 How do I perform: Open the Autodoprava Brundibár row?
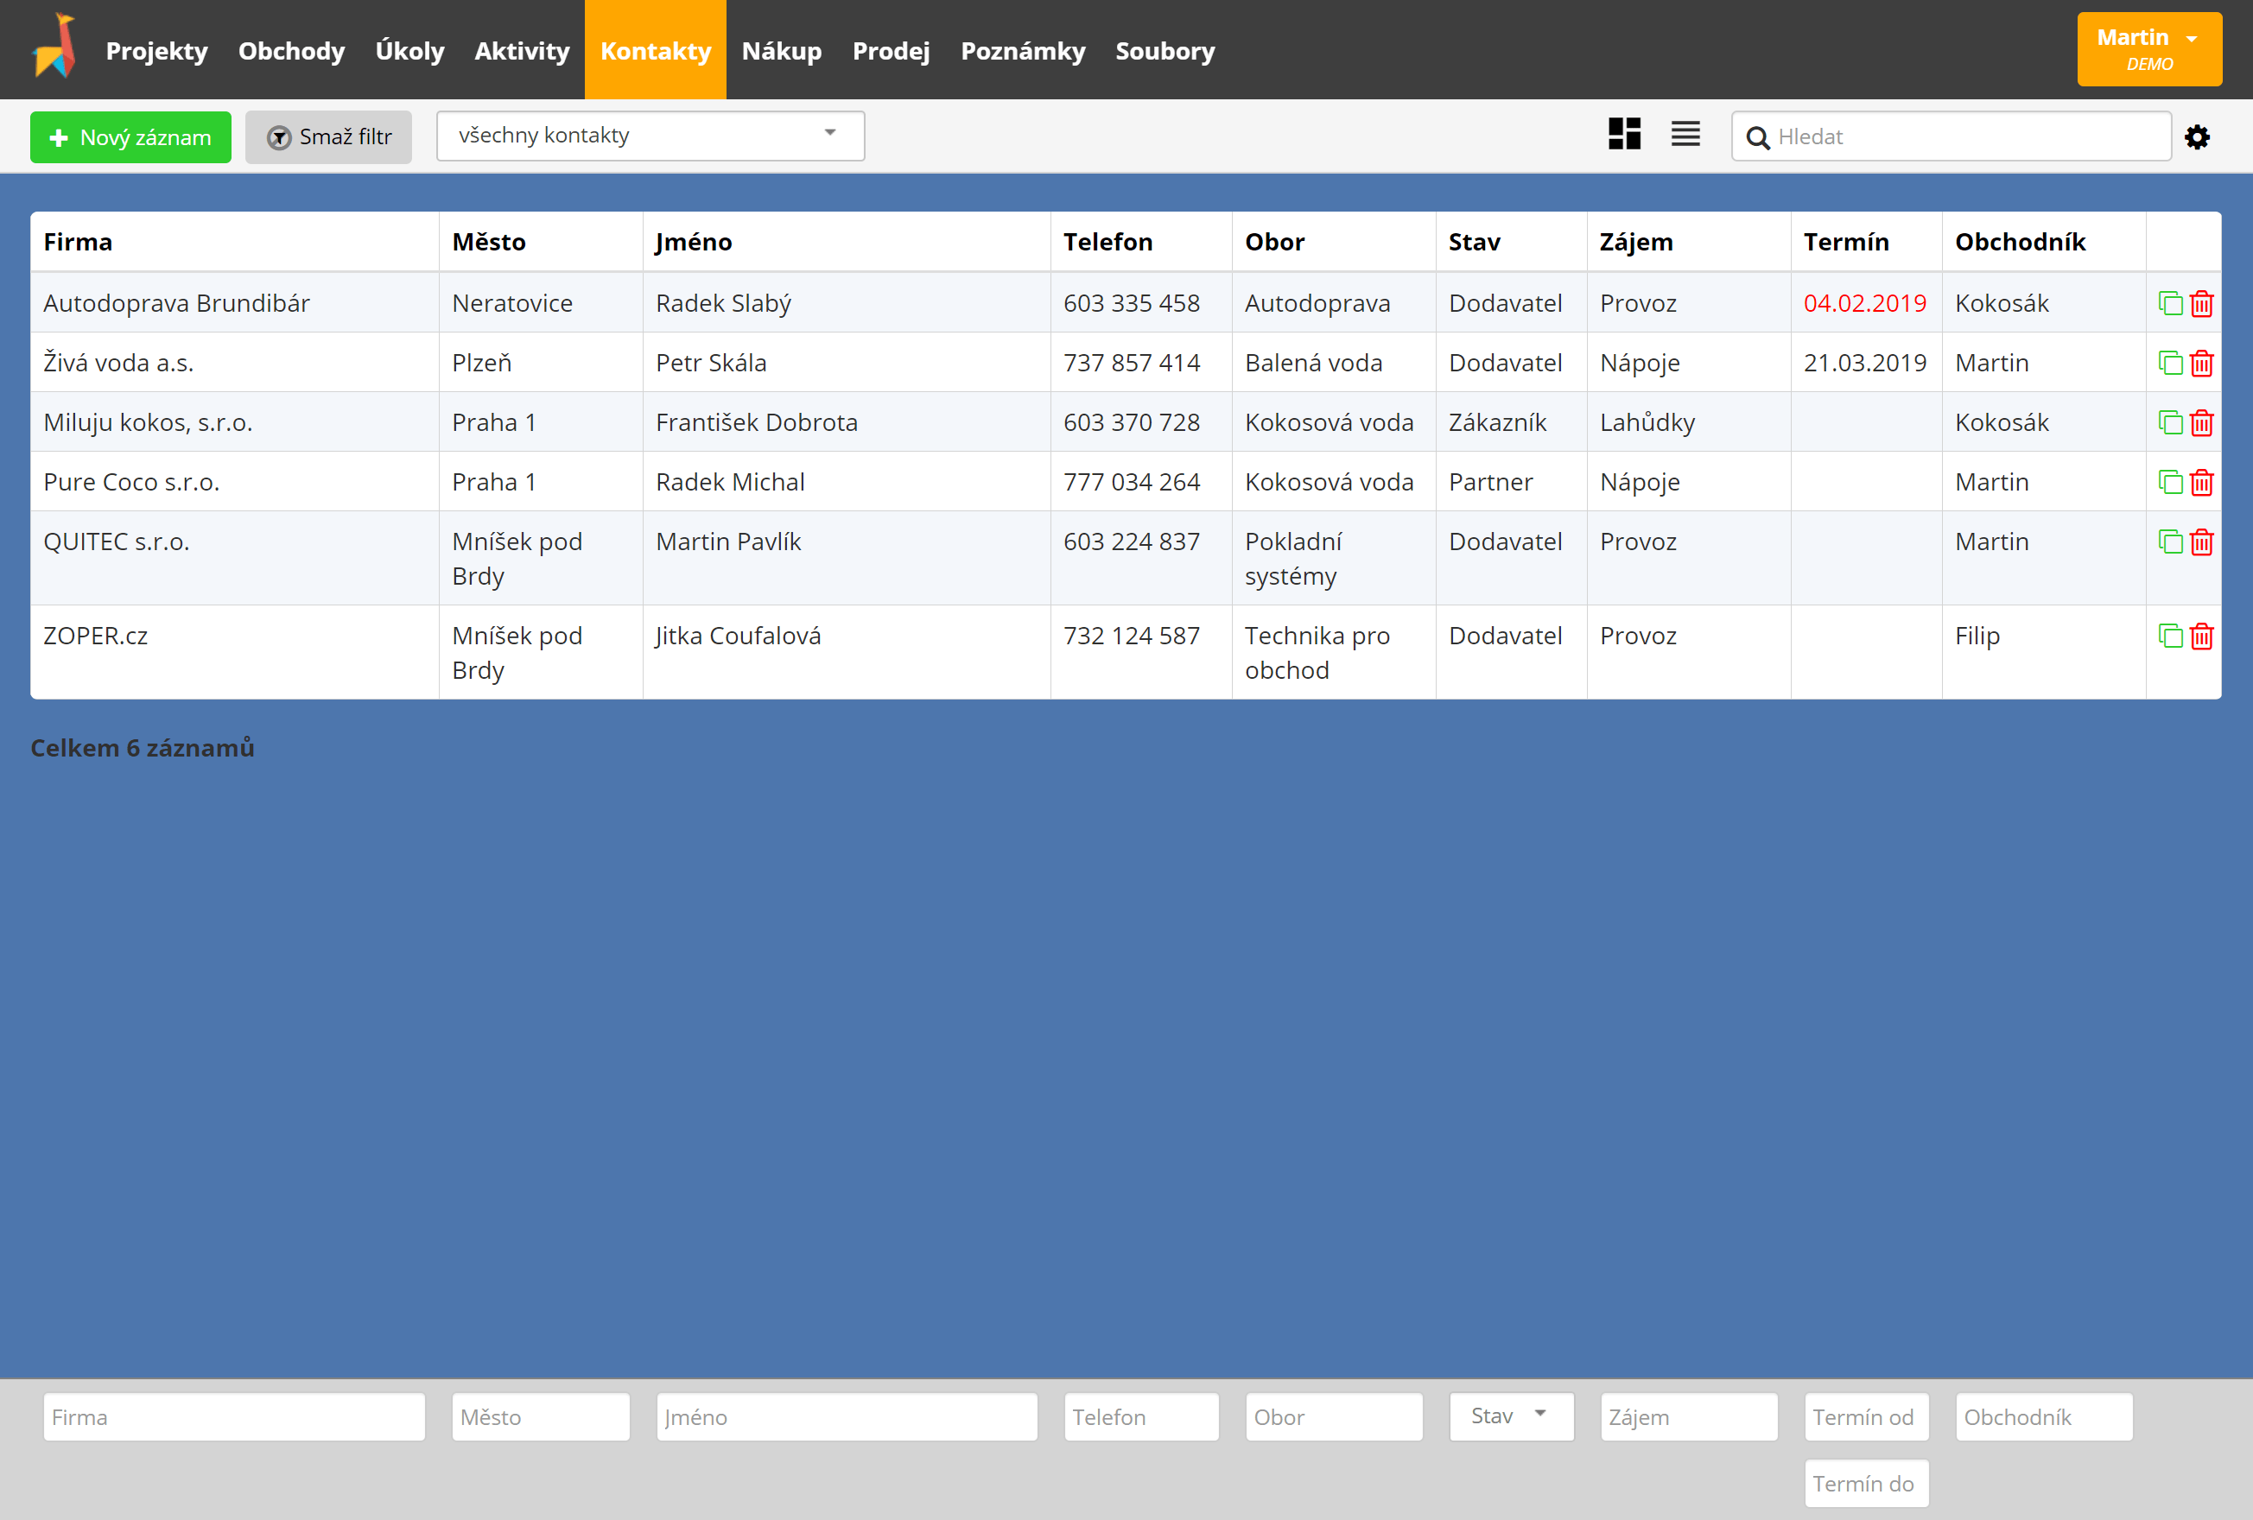1125,302
